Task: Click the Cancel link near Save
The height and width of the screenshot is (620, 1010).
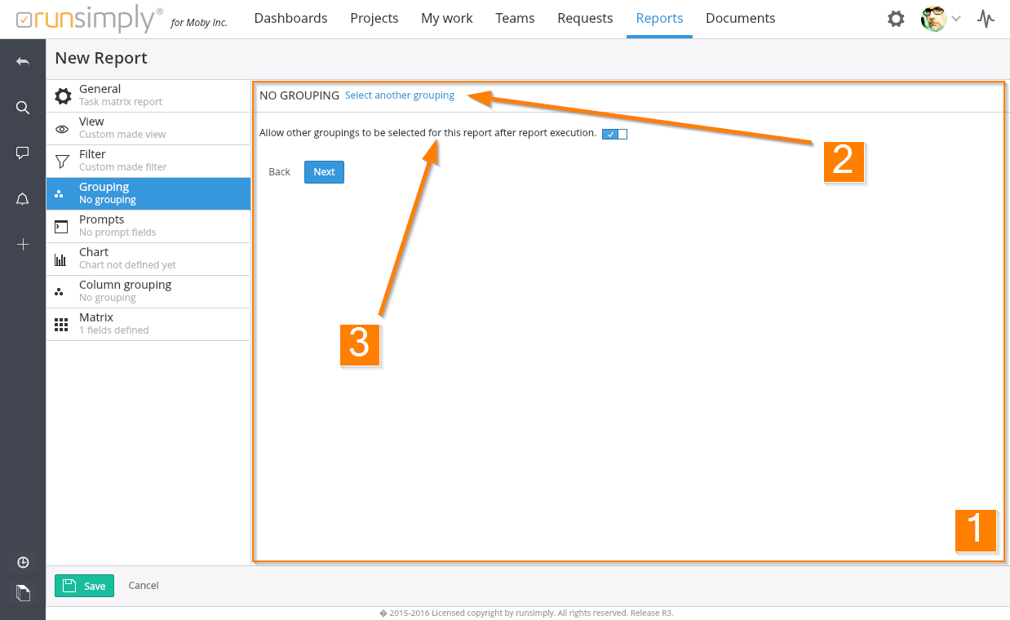Action: click(144, 586)
